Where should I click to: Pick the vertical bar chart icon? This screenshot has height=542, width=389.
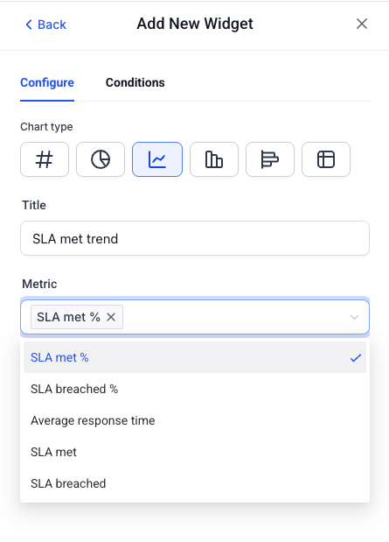[x=214, y=159]
